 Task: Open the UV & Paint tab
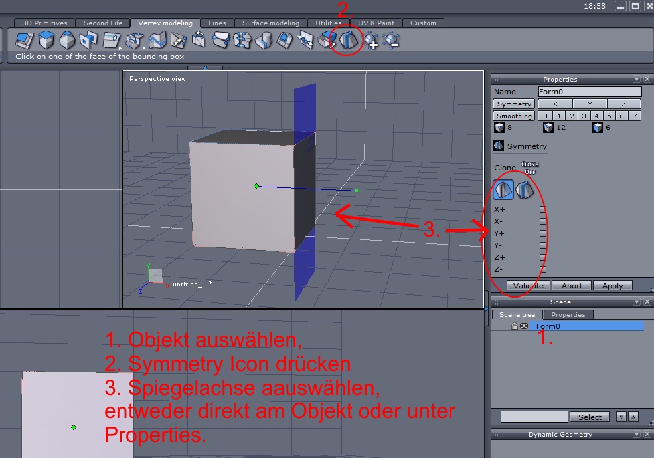click(376, 23)
